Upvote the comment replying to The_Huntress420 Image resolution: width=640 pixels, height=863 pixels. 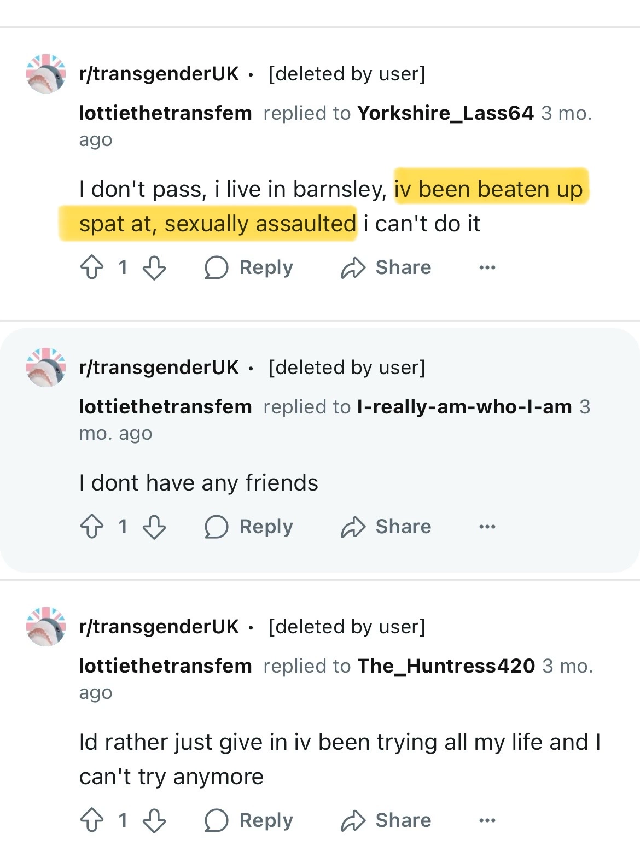92,821
